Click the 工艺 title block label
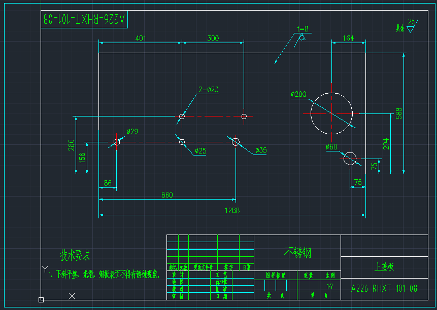This screenshot has width=437, height=310. coord(222,275)
